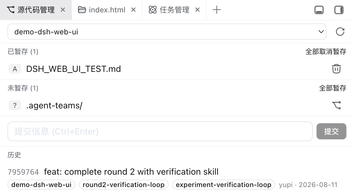Add a new tab with plus icon

(x=217, y=10)
